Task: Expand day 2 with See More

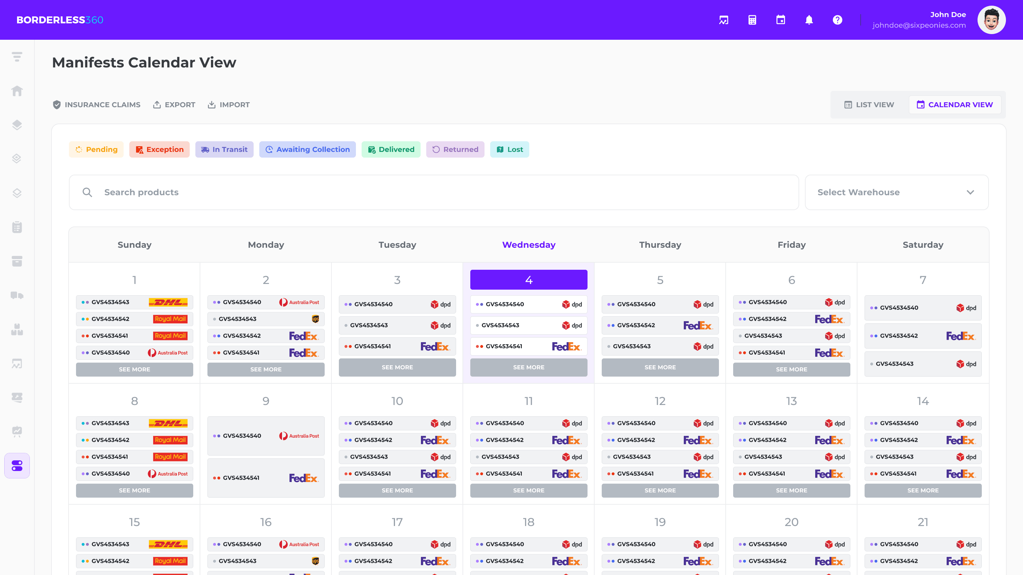Action: point(266,369)
